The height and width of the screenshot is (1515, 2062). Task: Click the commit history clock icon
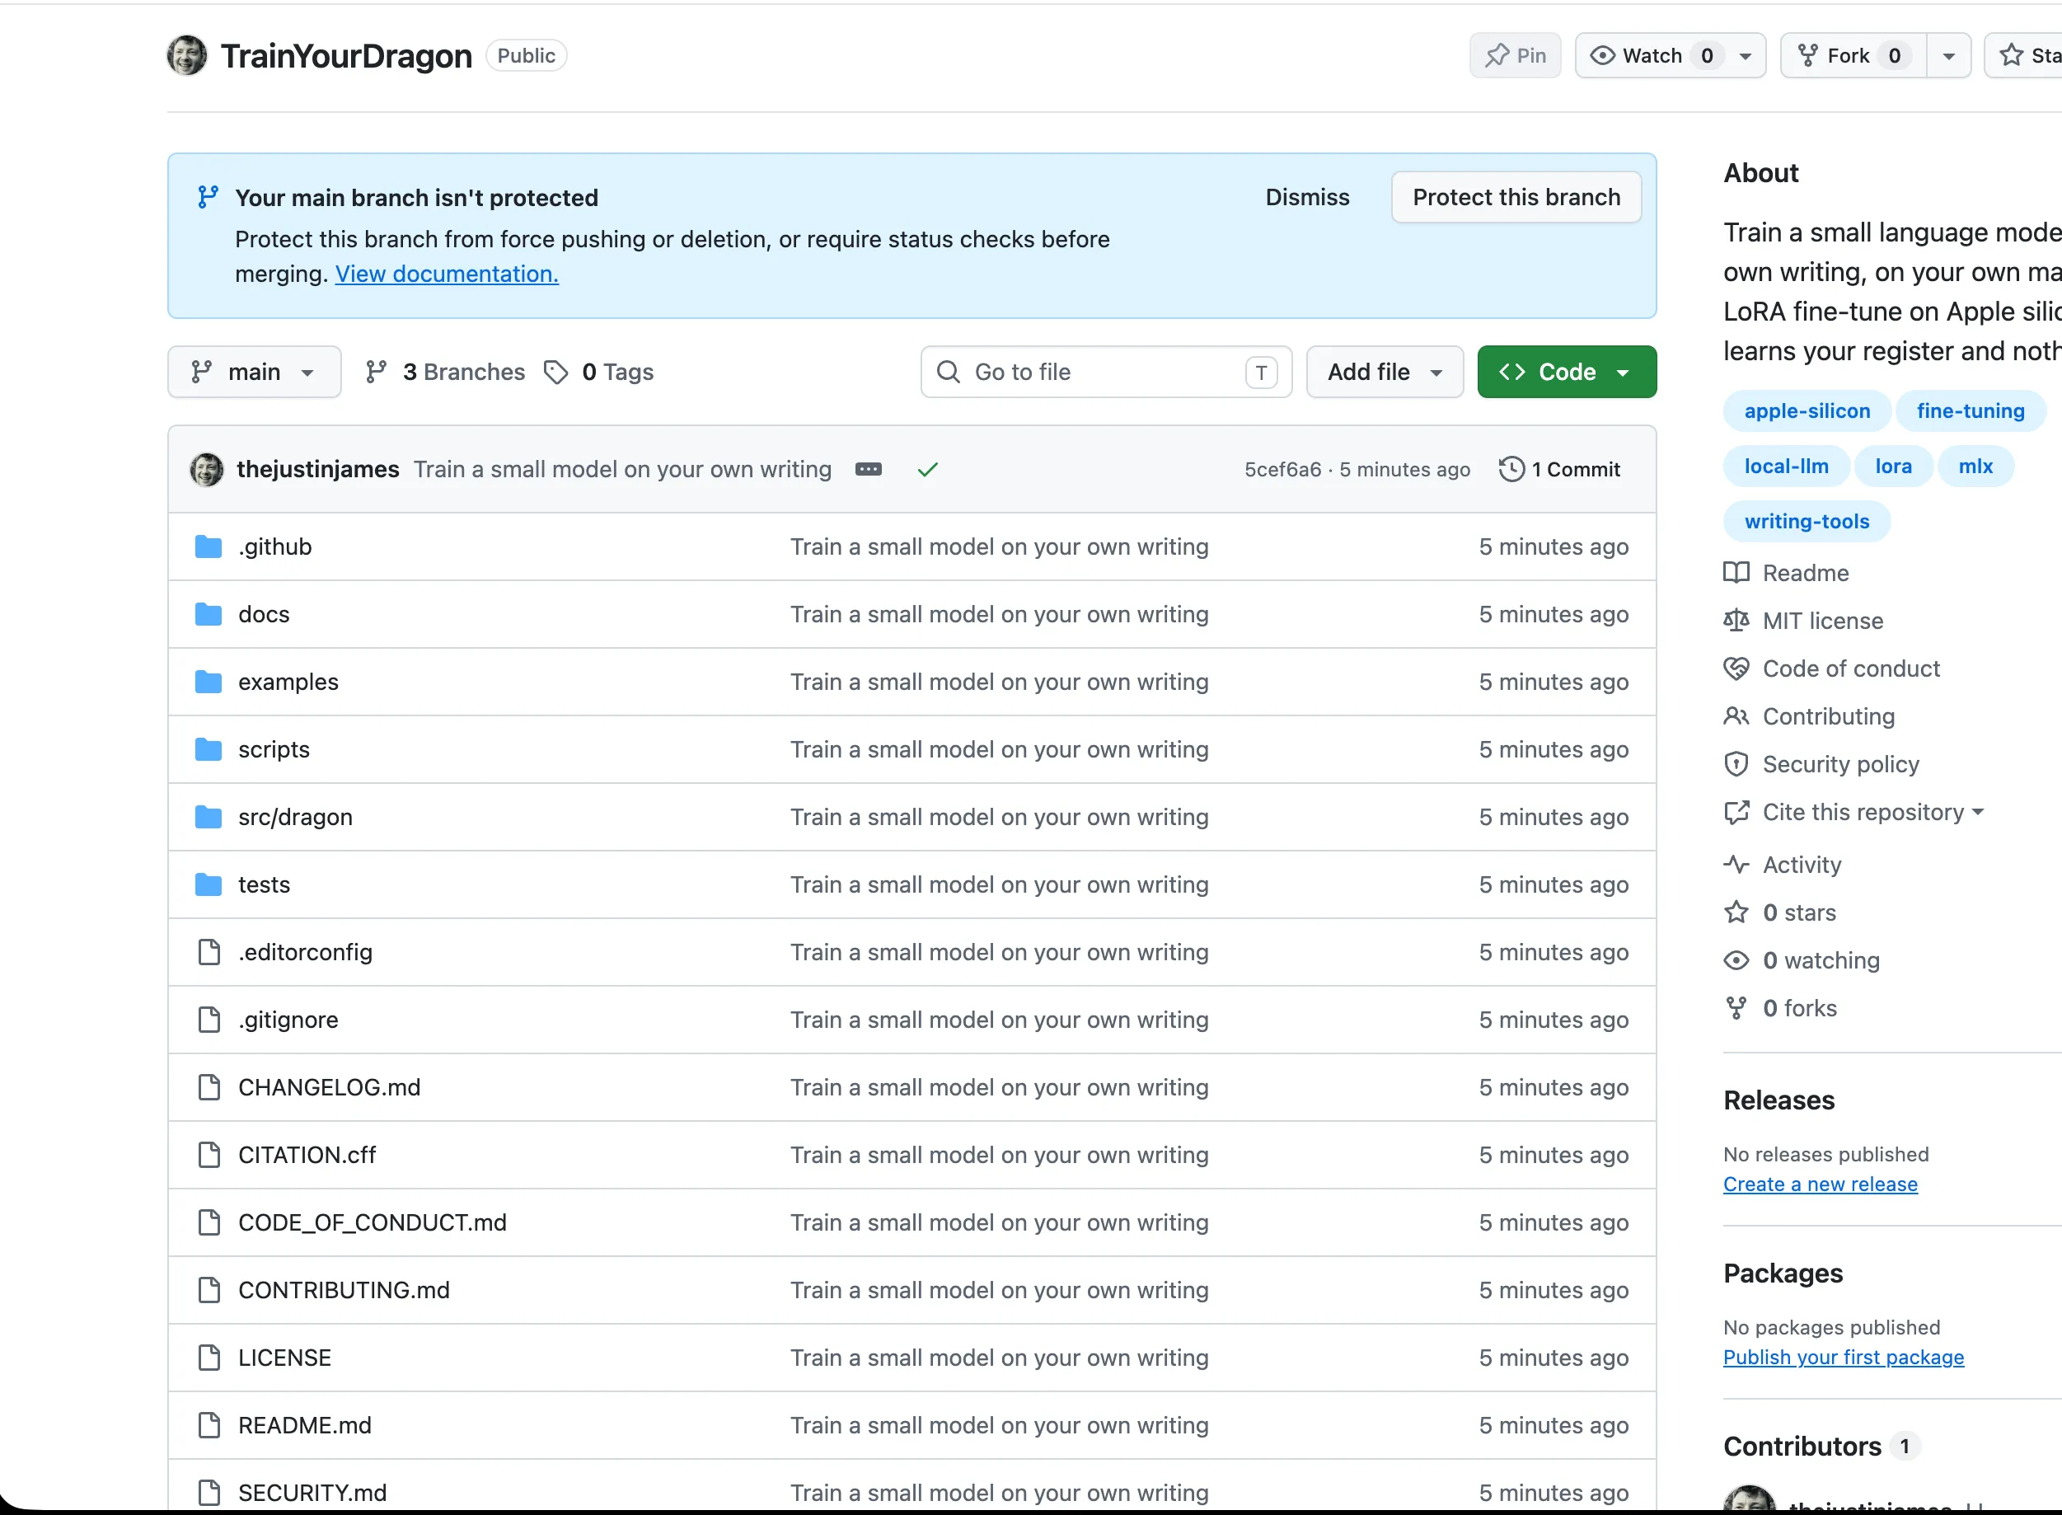coord(1512,470)
